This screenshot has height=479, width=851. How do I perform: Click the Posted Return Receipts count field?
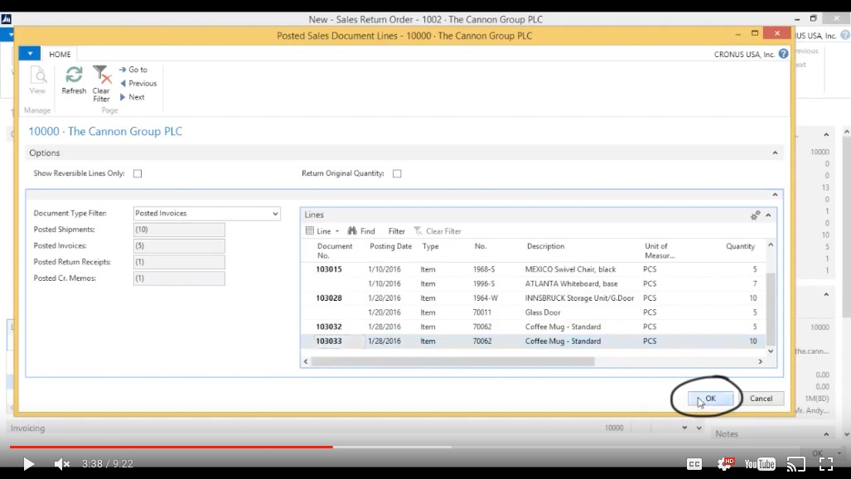tap(179, 263)
